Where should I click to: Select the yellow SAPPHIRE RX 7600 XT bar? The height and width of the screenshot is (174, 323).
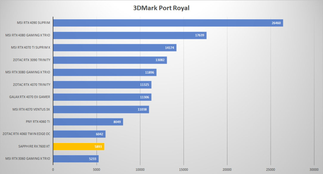(79, 147)
